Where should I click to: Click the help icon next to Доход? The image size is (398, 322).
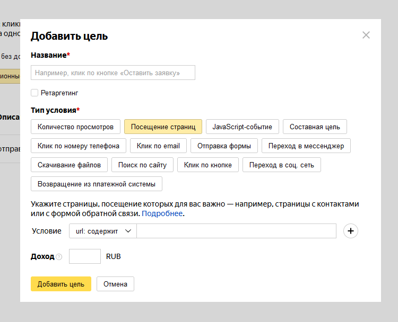coord(59,257)
